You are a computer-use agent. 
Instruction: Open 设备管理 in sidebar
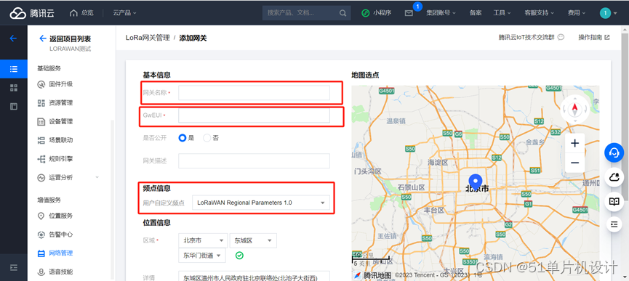point(60,121)
